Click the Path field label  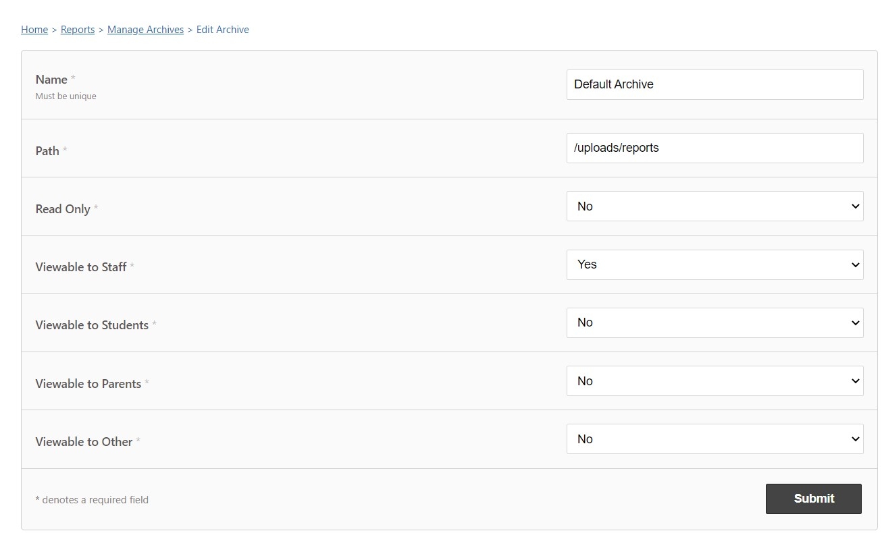click(x=47, y=151)
